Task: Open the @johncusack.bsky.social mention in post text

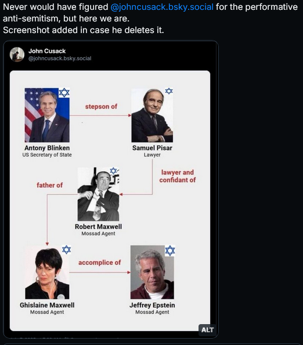Action: [162, 7]
